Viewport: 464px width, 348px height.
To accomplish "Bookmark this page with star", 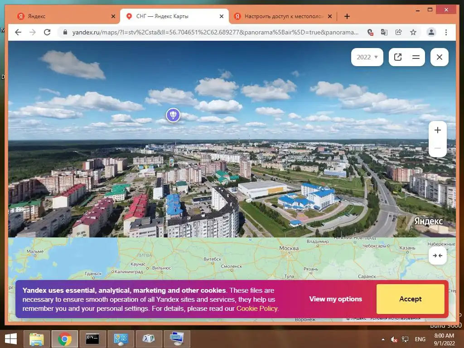I will coord(413,32).
